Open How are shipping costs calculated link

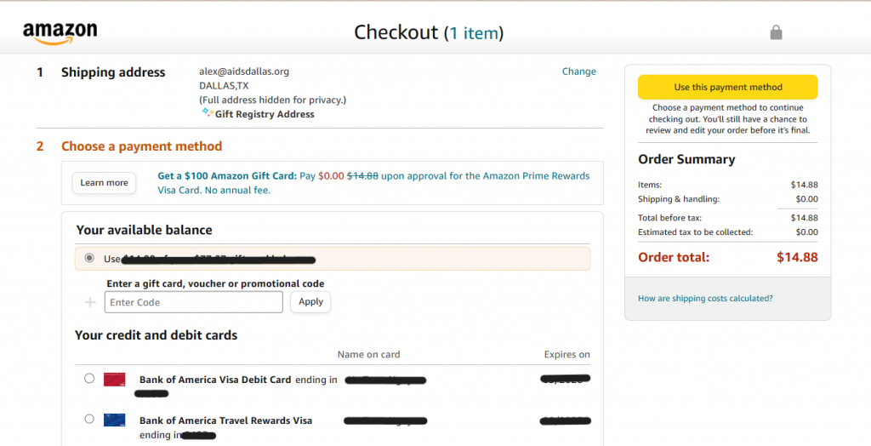click(705, 298)
